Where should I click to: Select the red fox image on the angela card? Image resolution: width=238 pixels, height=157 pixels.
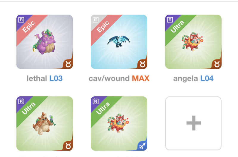point(192,41)
